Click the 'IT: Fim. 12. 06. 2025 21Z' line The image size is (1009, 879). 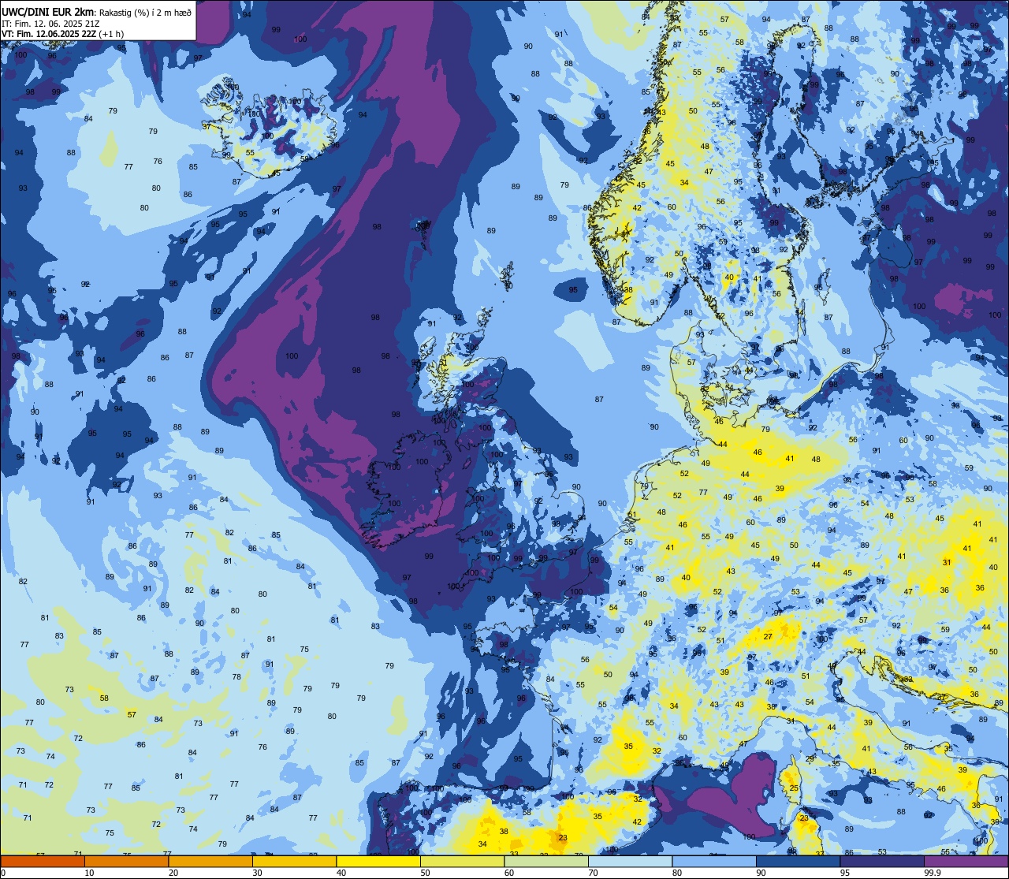(x=50, y=24)
